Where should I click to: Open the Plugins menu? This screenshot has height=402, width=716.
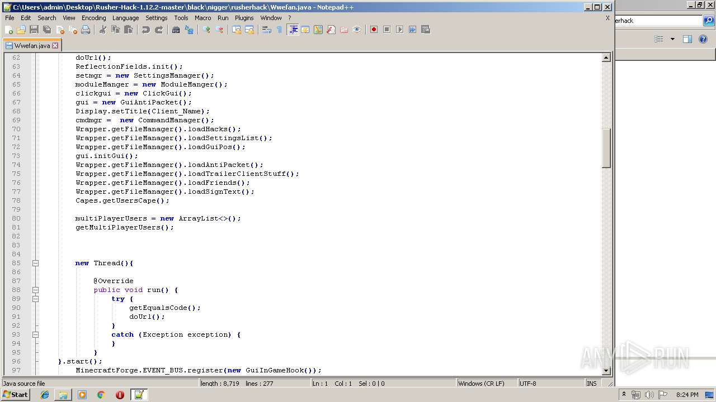click(244, 18)
